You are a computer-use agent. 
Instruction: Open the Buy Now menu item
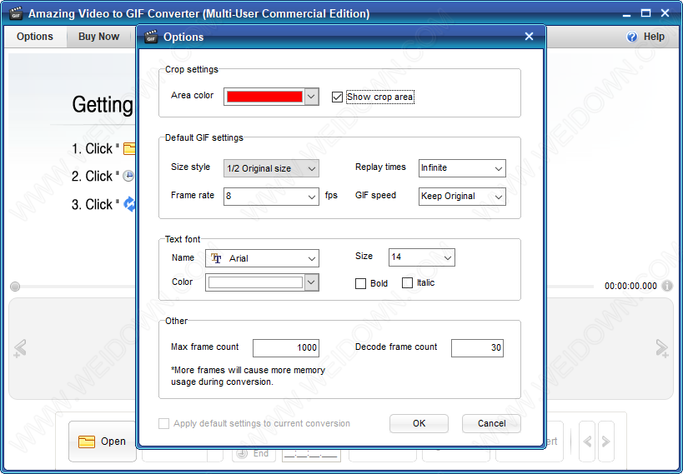[x=99, y=37]
